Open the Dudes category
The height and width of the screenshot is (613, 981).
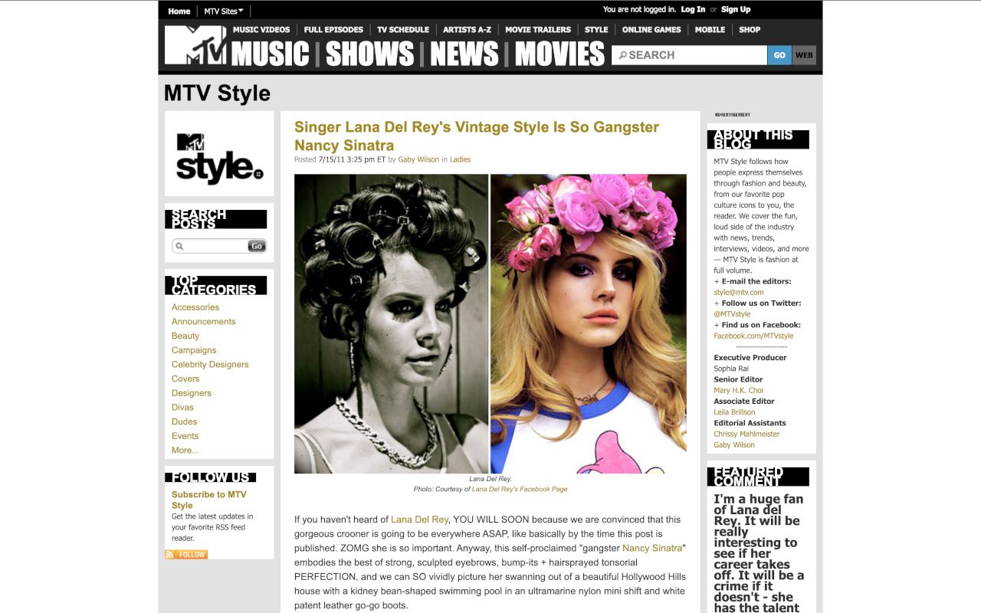pos(185,421)
